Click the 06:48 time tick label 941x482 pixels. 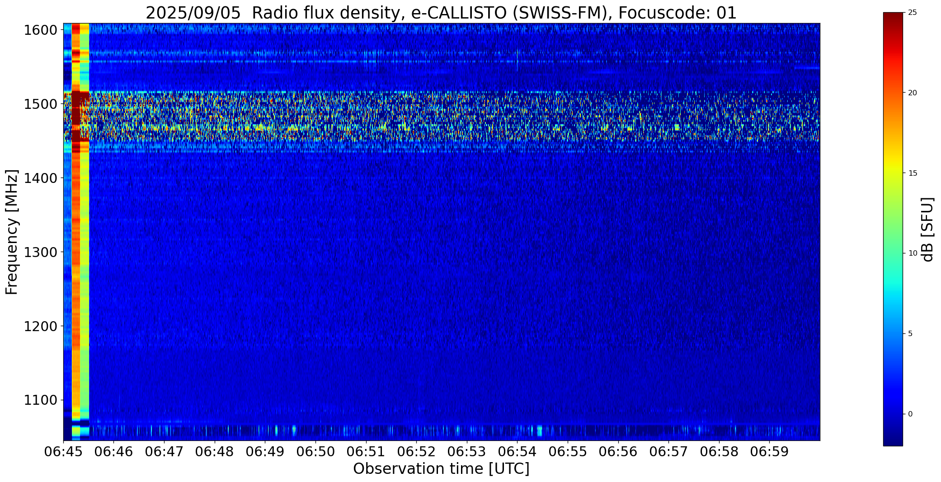pyautogui.click(x=215, y=451)
